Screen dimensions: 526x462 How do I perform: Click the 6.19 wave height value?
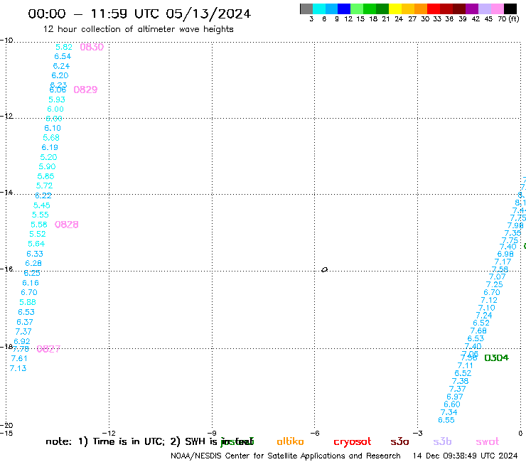point(50,147)
